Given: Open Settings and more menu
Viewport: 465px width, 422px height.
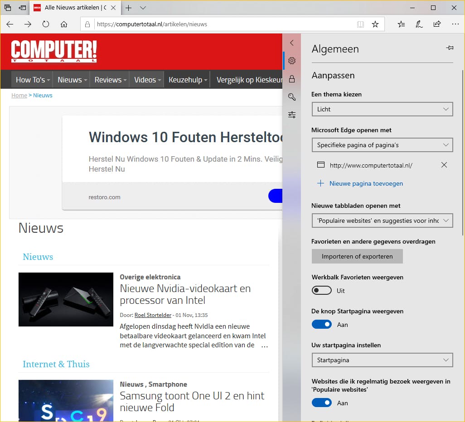Looking at the screenshot, I should [x=455, y=24].
